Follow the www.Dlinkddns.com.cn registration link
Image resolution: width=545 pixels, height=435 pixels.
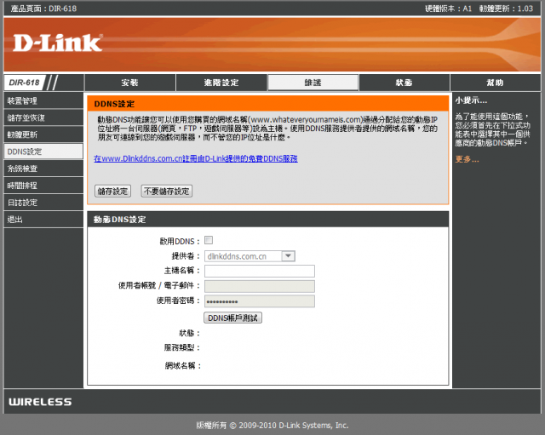196,158
